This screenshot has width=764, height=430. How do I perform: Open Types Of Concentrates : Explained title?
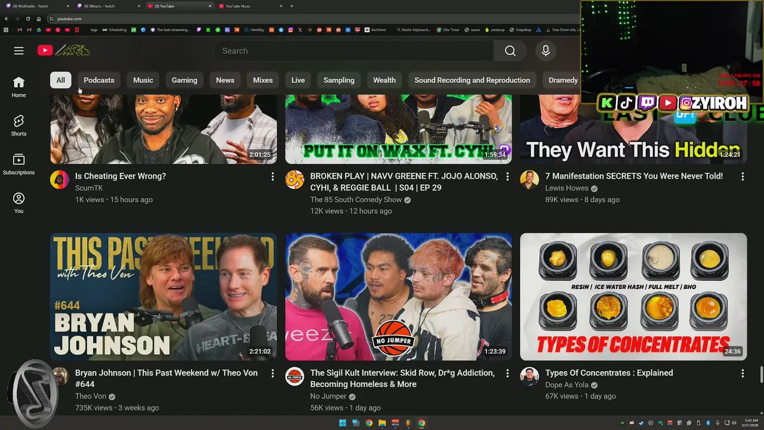click(x=609, y=373)
